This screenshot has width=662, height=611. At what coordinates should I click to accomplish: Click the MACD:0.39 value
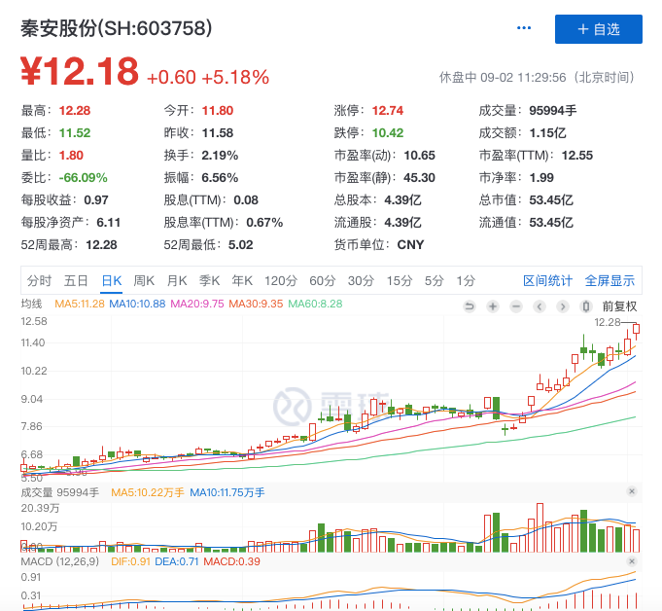point(231,561)
